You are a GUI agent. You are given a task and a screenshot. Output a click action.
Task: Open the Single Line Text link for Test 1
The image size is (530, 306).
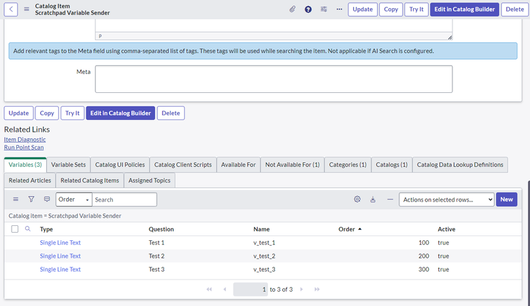[x=60, y=242]
